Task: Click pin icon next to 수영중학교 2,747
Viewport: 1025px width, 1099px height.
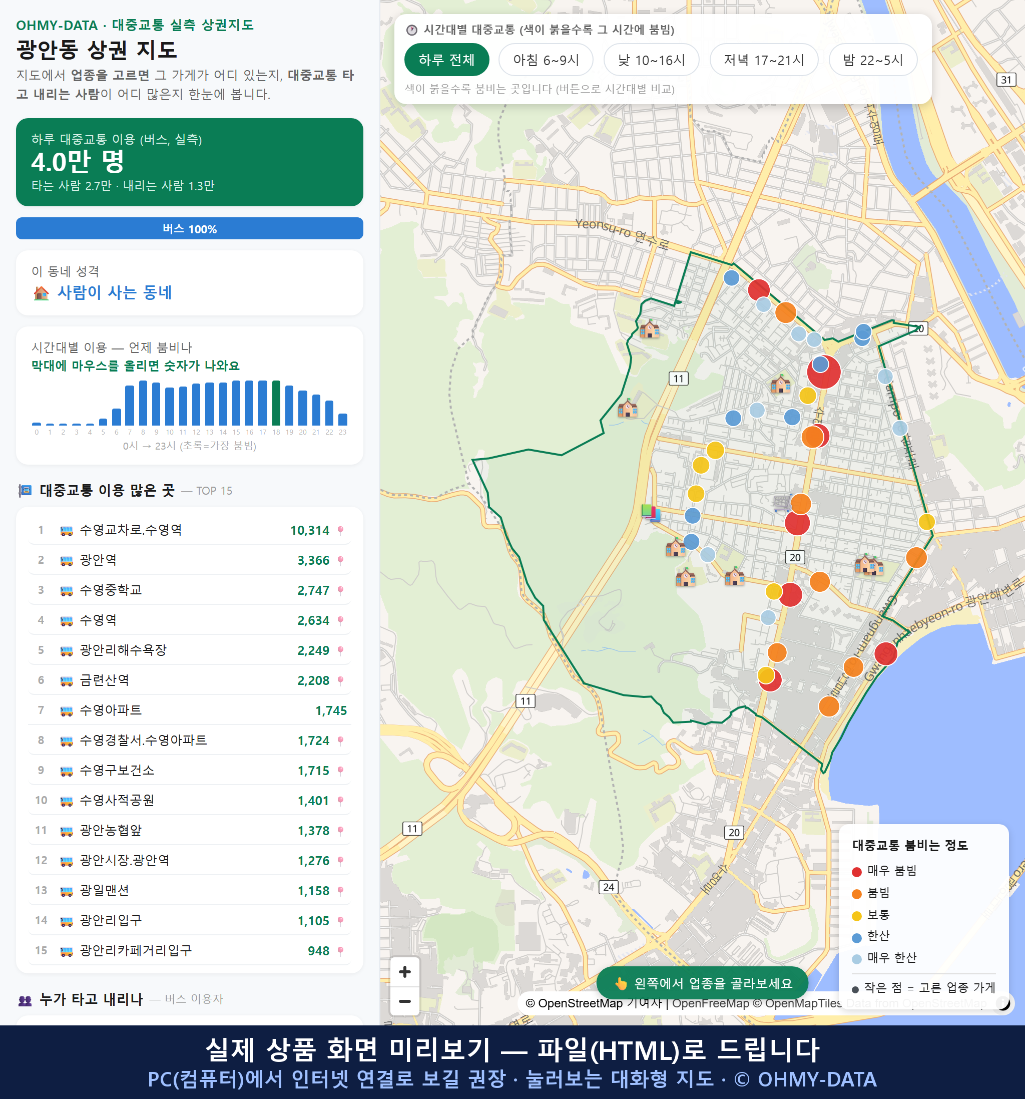Action: click(x=340, y=590)
